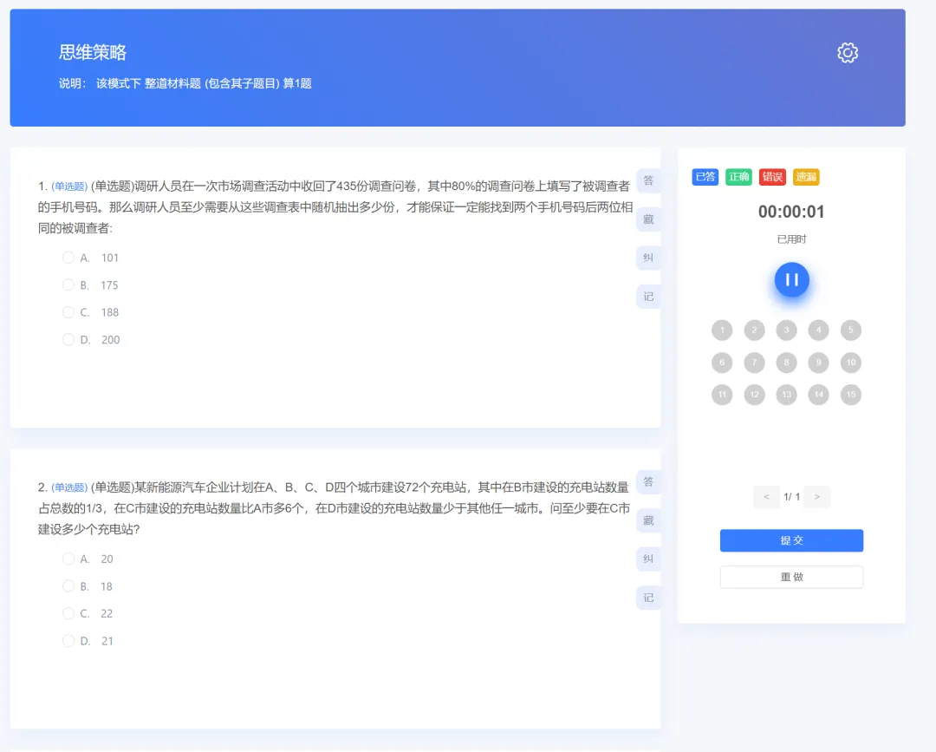Select option D 200 for question 1
Screen dimensions: 936x752
click(68, 339)
